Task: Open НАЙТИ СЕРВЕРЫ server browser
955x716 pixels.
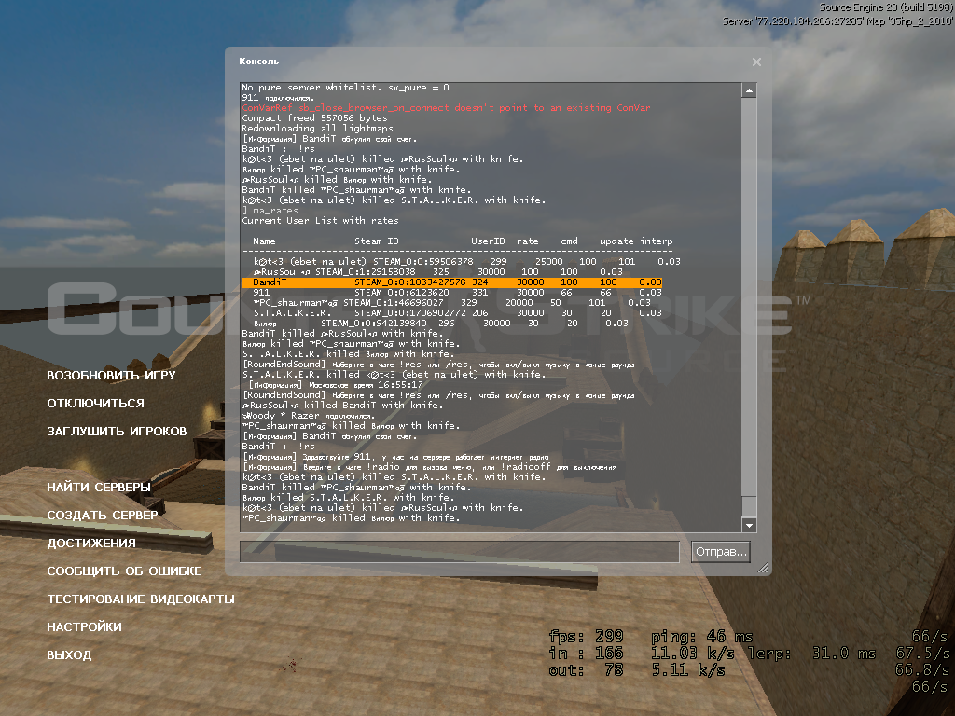Action: click(x=99, y=487)
